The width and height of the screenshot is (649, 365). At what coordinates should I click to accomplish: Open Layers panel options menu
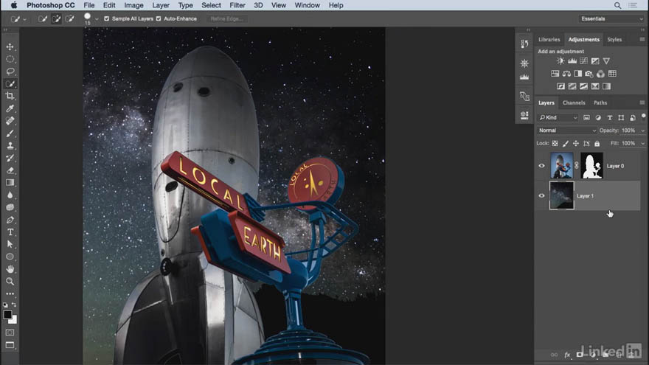(642, 102)
